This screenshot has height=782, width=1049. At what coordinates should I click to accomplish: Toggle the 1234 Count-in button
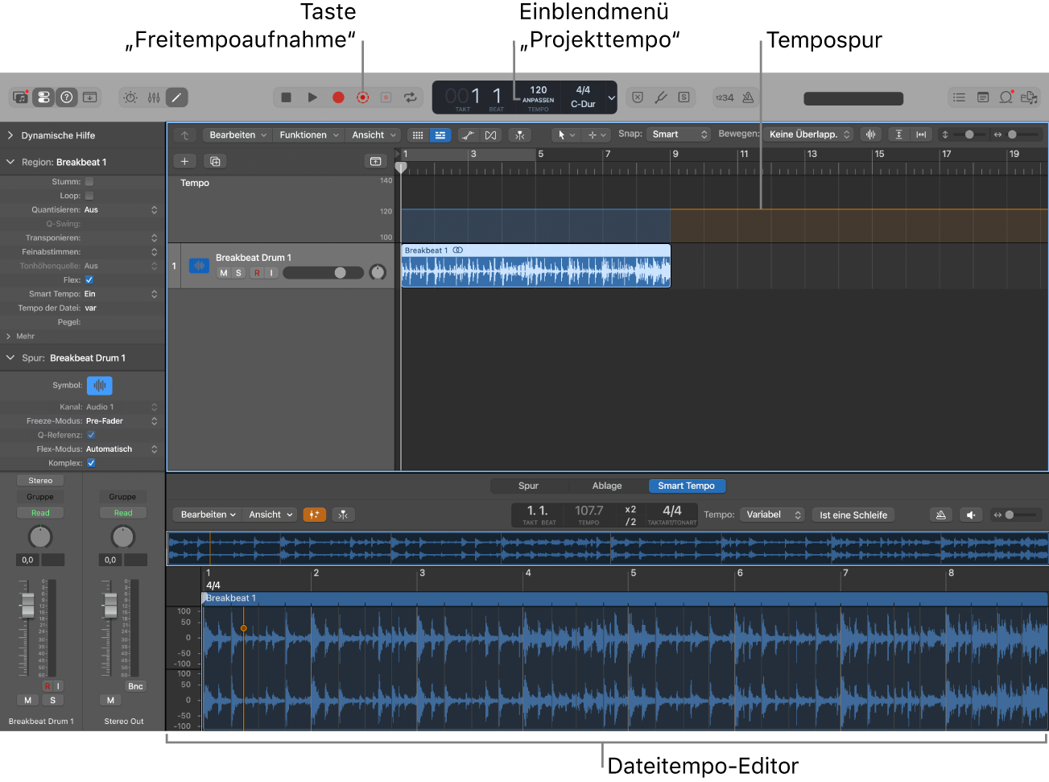click(x=725, y=97)
